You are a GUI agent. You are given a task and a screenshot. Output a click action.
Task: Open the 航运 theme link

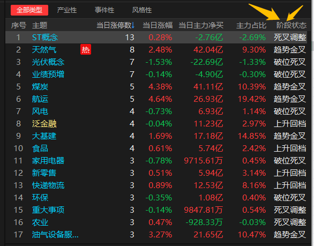40,99
